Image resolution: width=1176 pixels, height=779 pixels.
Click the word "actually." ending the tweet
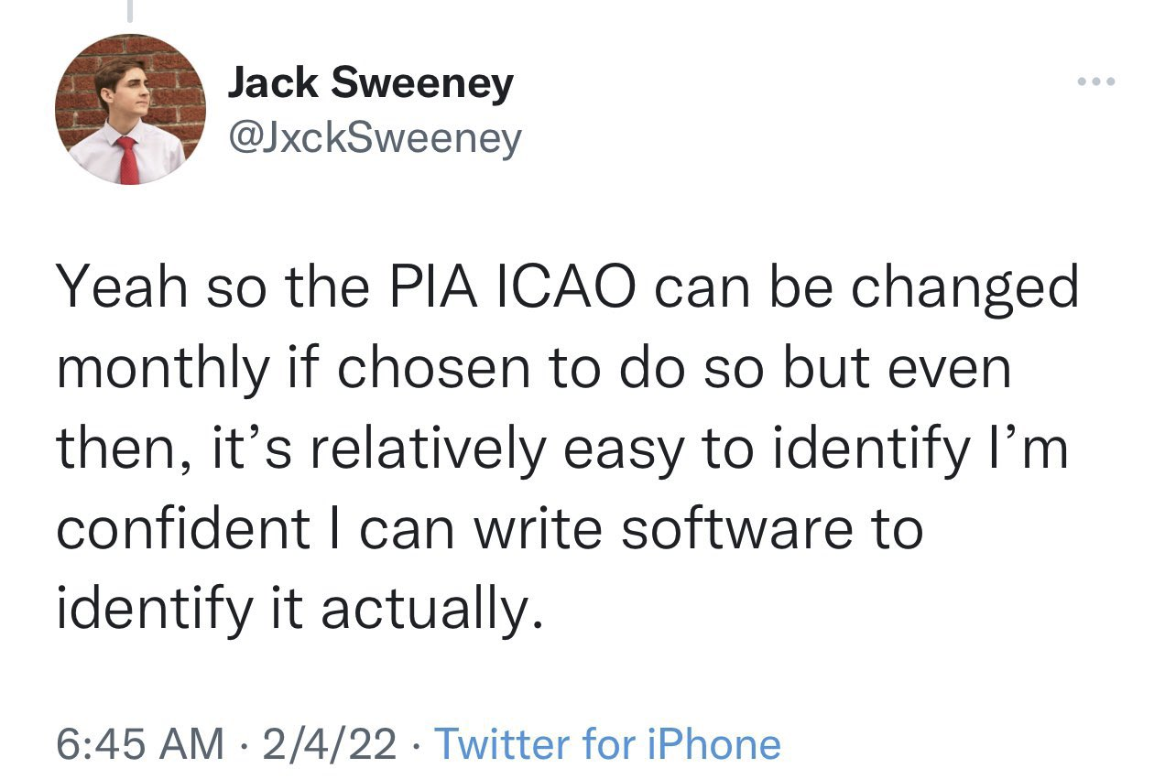pyautogui.click(x=424, y=611)
